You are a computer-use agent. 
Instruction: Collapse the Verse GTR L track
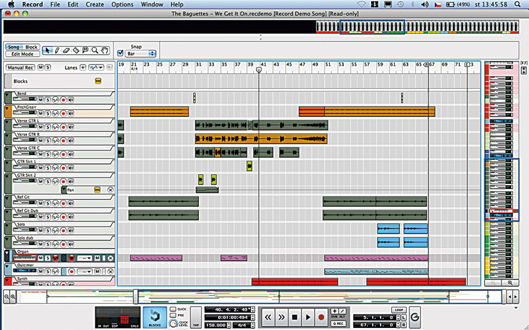tap(7, 123)
